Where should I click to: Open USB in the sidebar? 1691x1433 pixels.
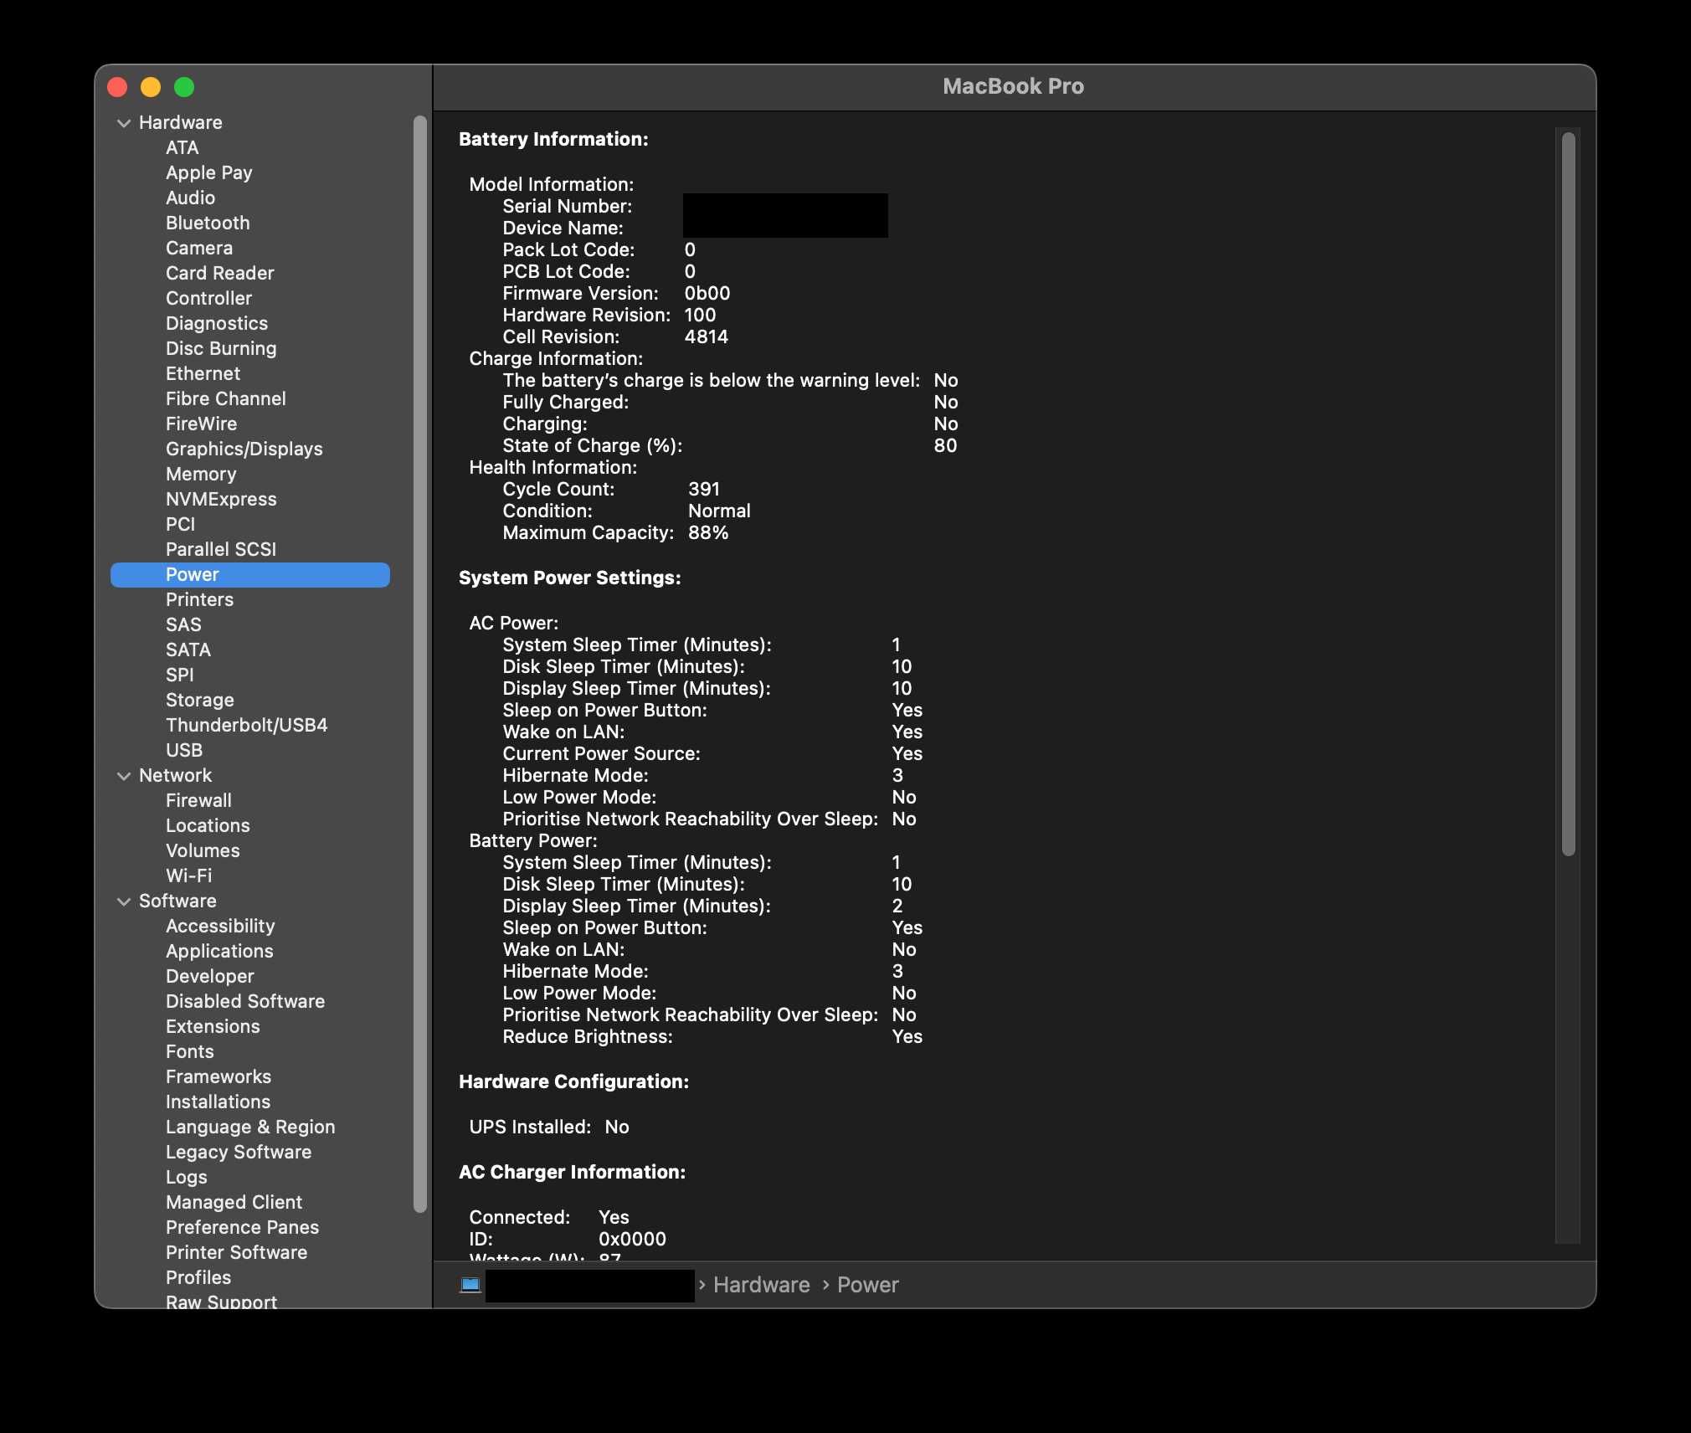(184, 751)
